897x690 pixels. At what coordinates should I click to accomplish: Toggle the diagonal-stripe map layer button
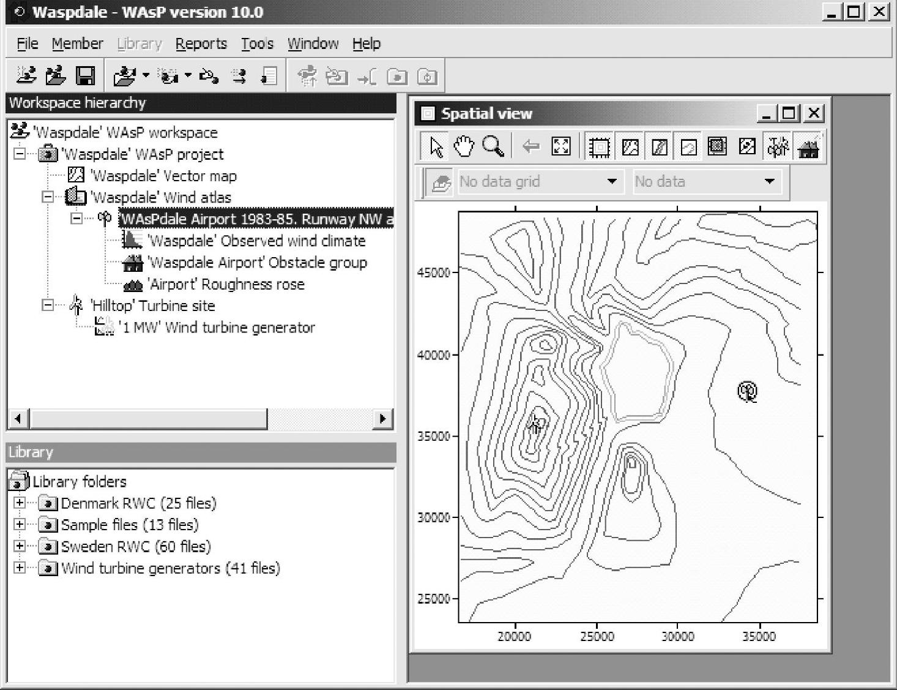659,147
